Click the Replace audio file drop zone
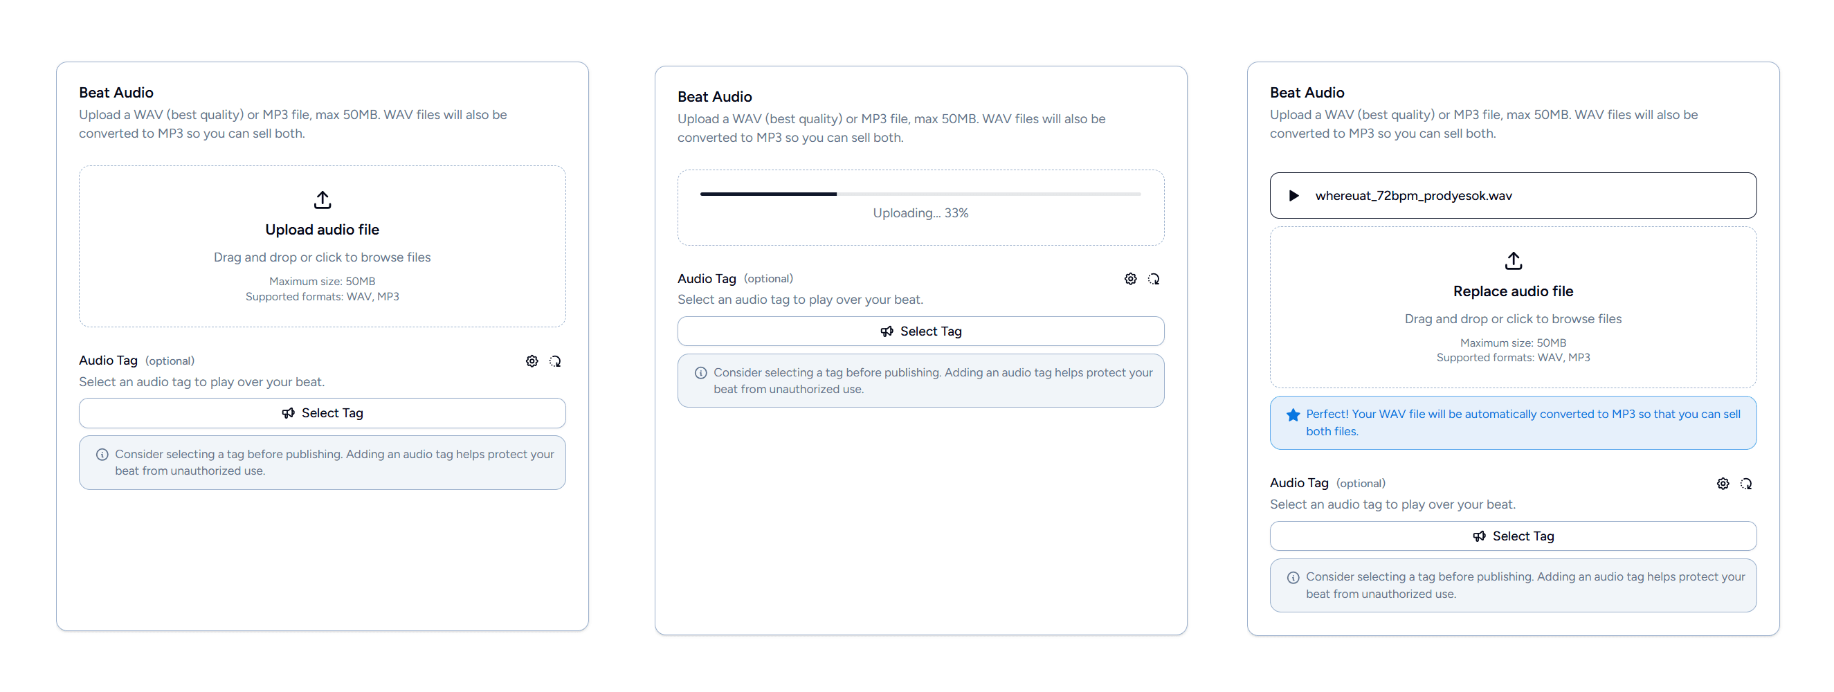The image size is (1834, 692). tap(1513, 308)
